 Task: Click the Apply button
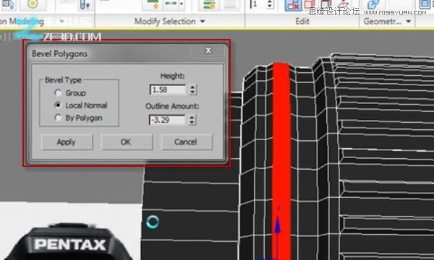click(x=67, y=142)
